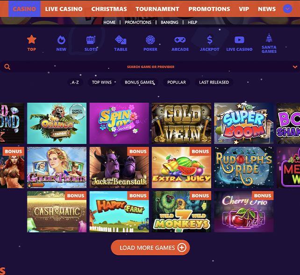This screenshot has width=300, height=275.
Task: Open the Jackpot dollar icon
Action: (x=210, y=40)
